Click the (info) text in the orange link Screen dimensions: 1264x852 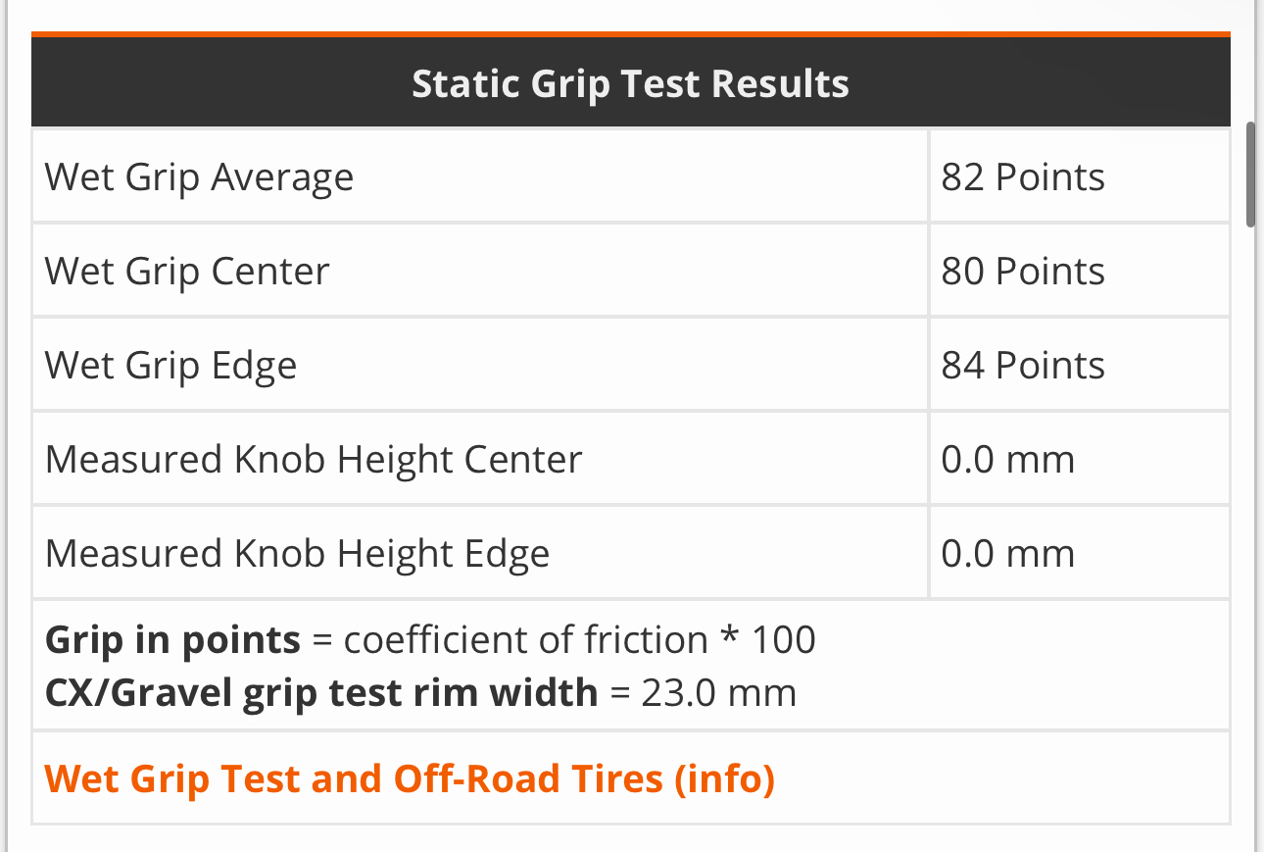[724, 778]
